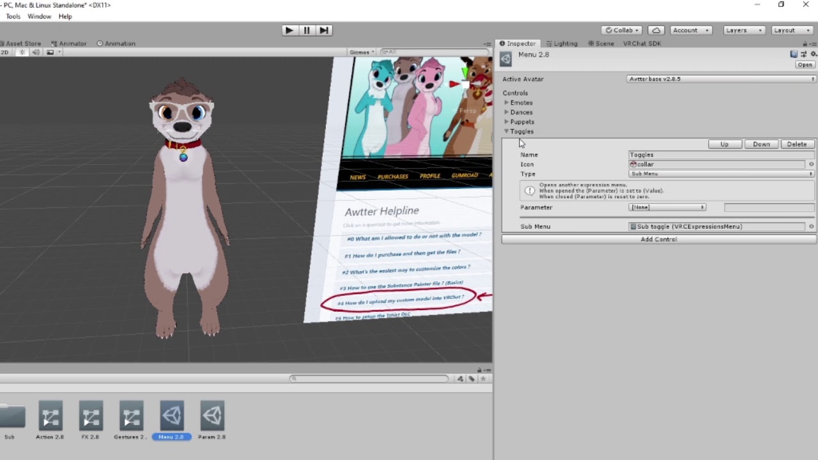
Task: Open the Active Avatar dropdown
Action: pos(722,79)
